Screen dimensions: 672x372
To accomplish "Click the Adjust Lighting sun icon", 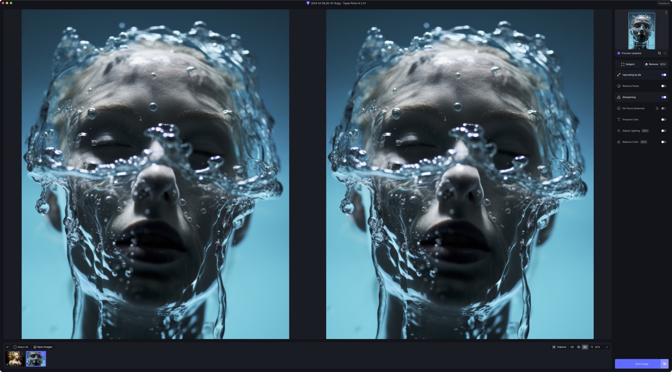I will 619,131.
